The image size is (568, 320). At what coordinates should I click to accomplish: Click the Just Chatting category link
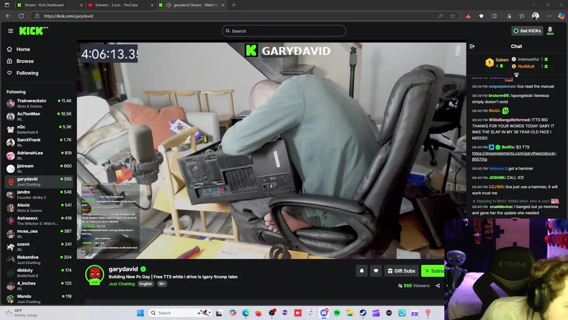pos(122,284)
